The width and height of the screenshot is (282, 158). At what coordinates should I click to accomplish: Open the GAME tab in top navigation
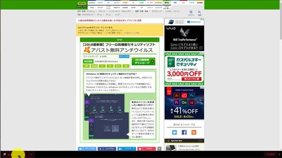tap(142, 3)
